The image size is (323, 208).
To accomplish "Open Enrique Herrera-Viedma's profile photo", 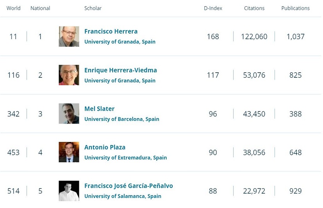I will (x=69, y=75).
